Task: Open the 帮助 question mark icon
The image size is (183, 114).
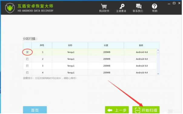Action: pyautogui.click(x=155, y=6)
